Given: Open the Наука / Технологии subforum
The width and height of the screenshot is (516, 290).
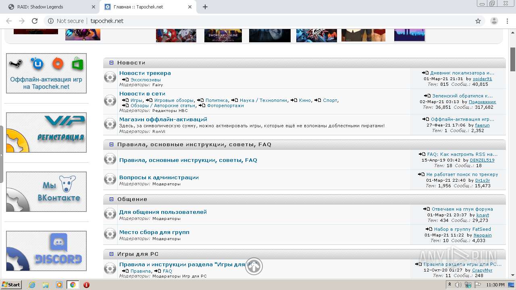Looking at the screenshot, I should pyautogui.click(x=263, y=100).
